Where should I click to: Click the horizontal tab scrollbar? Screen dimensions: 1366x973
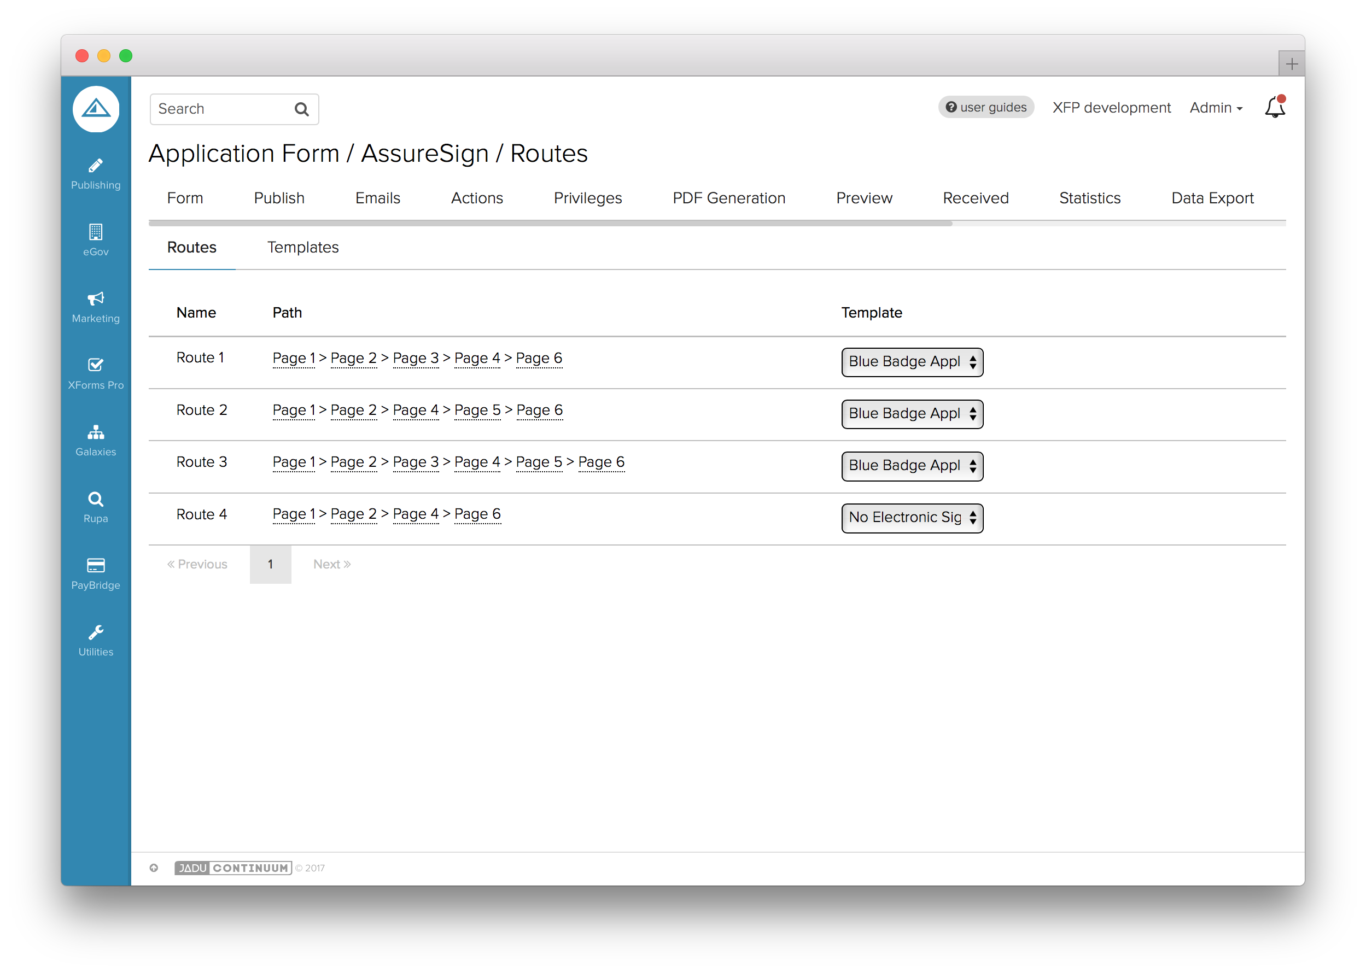pos(550,224)
